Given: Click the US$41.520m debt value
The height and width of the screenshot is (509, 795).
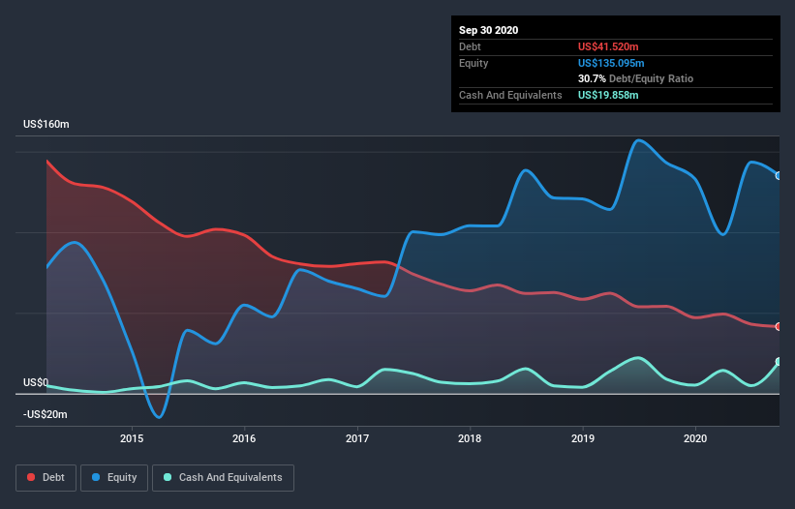Looking at the screenshot, I should coord(608,46).
